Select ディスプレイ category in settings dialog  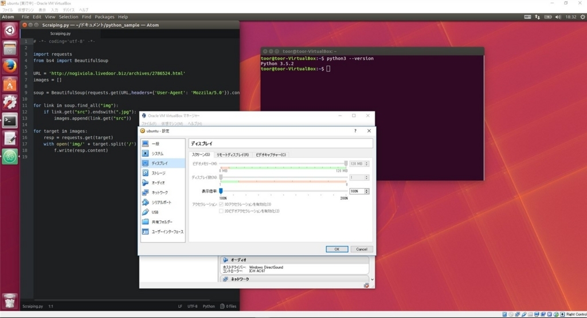click(x=163, y=164)
